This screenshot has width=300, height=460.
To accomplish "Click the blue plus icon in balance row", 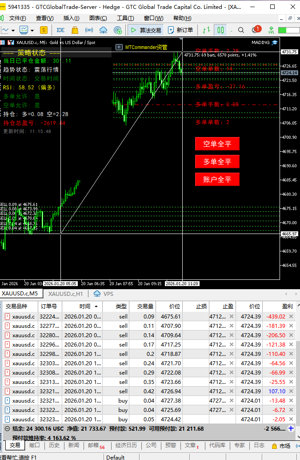I will click(x=291, y=428).
